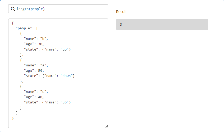Click the length(people) query input field

click(58, 9)
